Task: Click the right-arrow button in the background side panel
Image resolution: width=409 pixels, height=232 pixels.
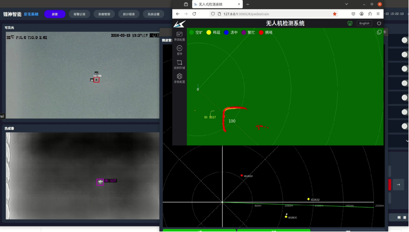Action: pos(398,184)
